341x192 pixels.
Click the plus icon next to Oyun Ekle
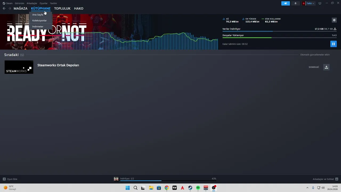coord(4,179)
